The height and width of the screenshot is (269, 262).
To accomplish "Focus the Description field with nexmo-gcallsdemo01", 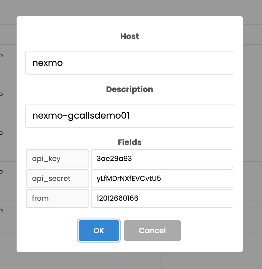I will coord(129,116).
